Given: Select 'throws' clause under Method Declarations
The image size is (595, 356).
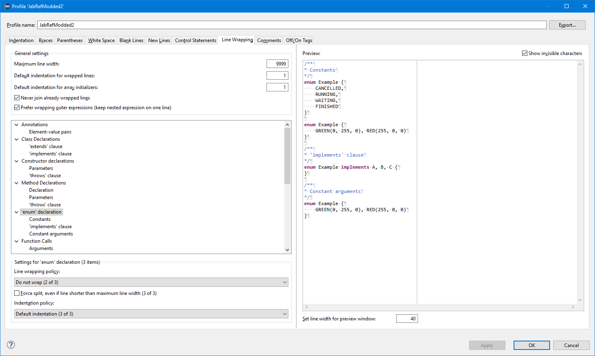Looking at the screenshot, I should coord(45,205).
